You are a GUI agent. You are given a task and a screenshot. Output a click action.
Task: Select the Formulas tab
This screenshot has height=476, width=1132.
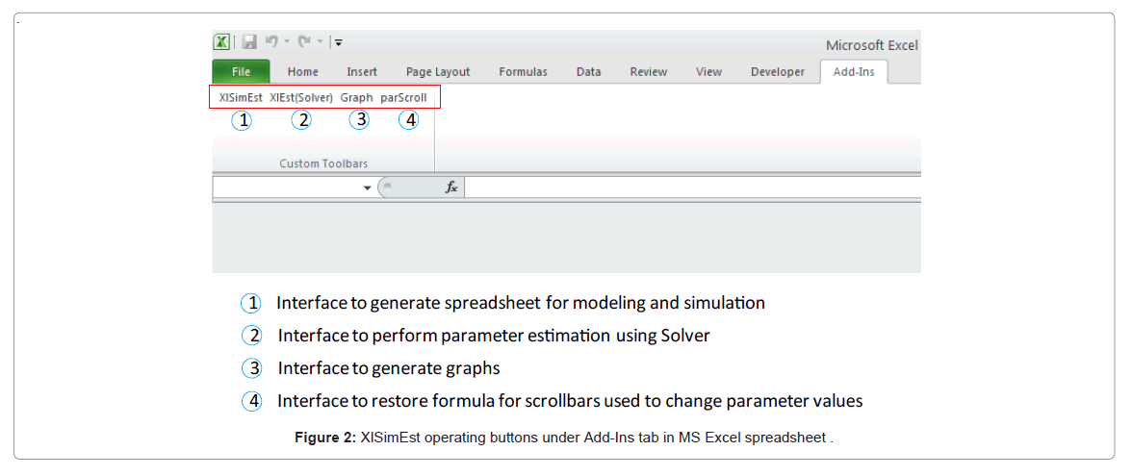click(x=524, y=72)
